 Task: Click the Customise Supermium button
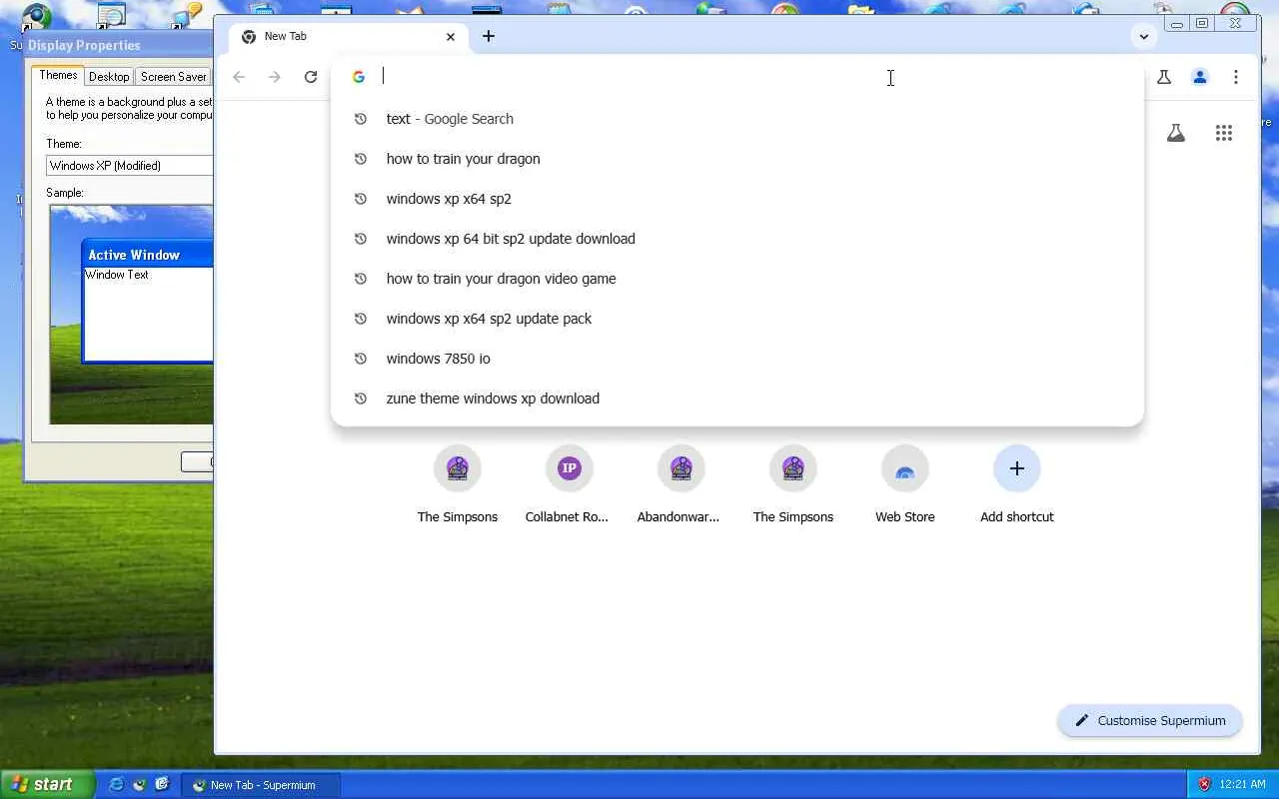click(x=1150, y=721)
